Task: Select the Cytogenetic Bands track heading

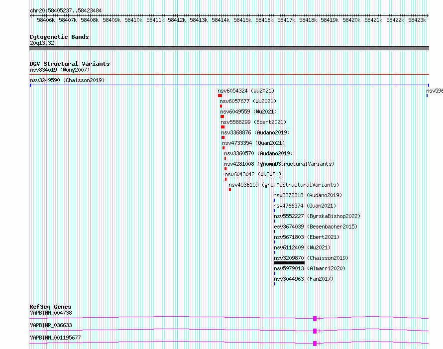Action: pyautogui.click(x=59, y=37)
